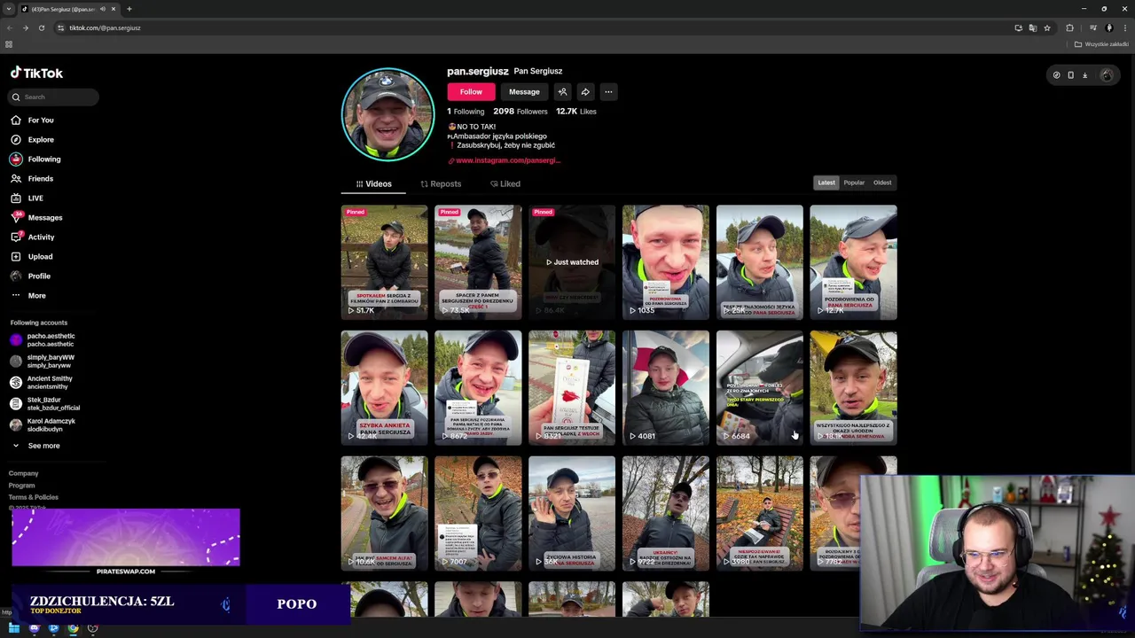Click the Activity heart icon
Screen dimensions: 1135x638
point(16,237)
